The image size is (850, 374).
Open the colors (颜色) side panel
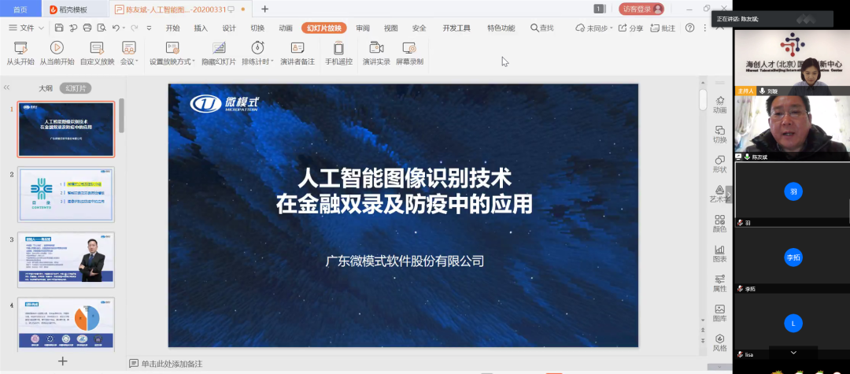point(720,224)
